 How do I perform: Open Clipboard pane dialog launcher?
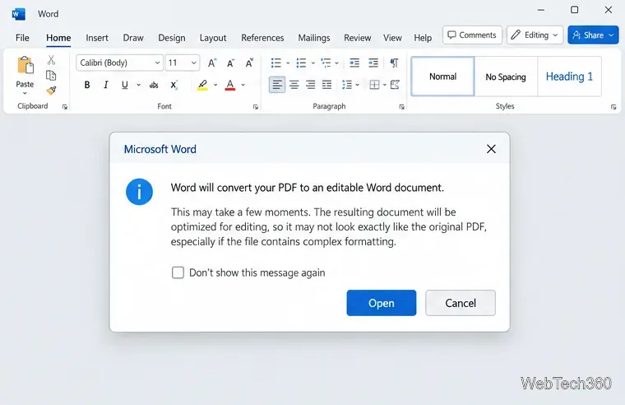tap(65, 107)
